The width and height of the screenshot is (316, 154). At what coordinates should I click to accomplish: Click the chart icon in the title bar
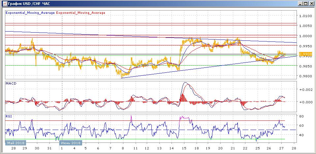click(x=4, y=3)
